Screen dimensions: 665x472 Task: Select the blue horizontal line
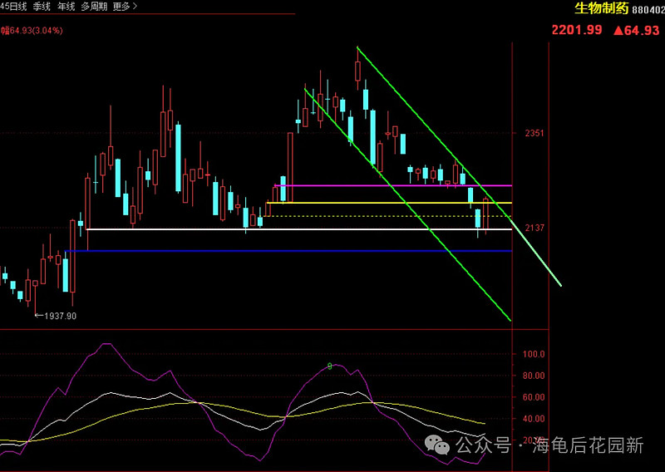[x=288, y=251]
